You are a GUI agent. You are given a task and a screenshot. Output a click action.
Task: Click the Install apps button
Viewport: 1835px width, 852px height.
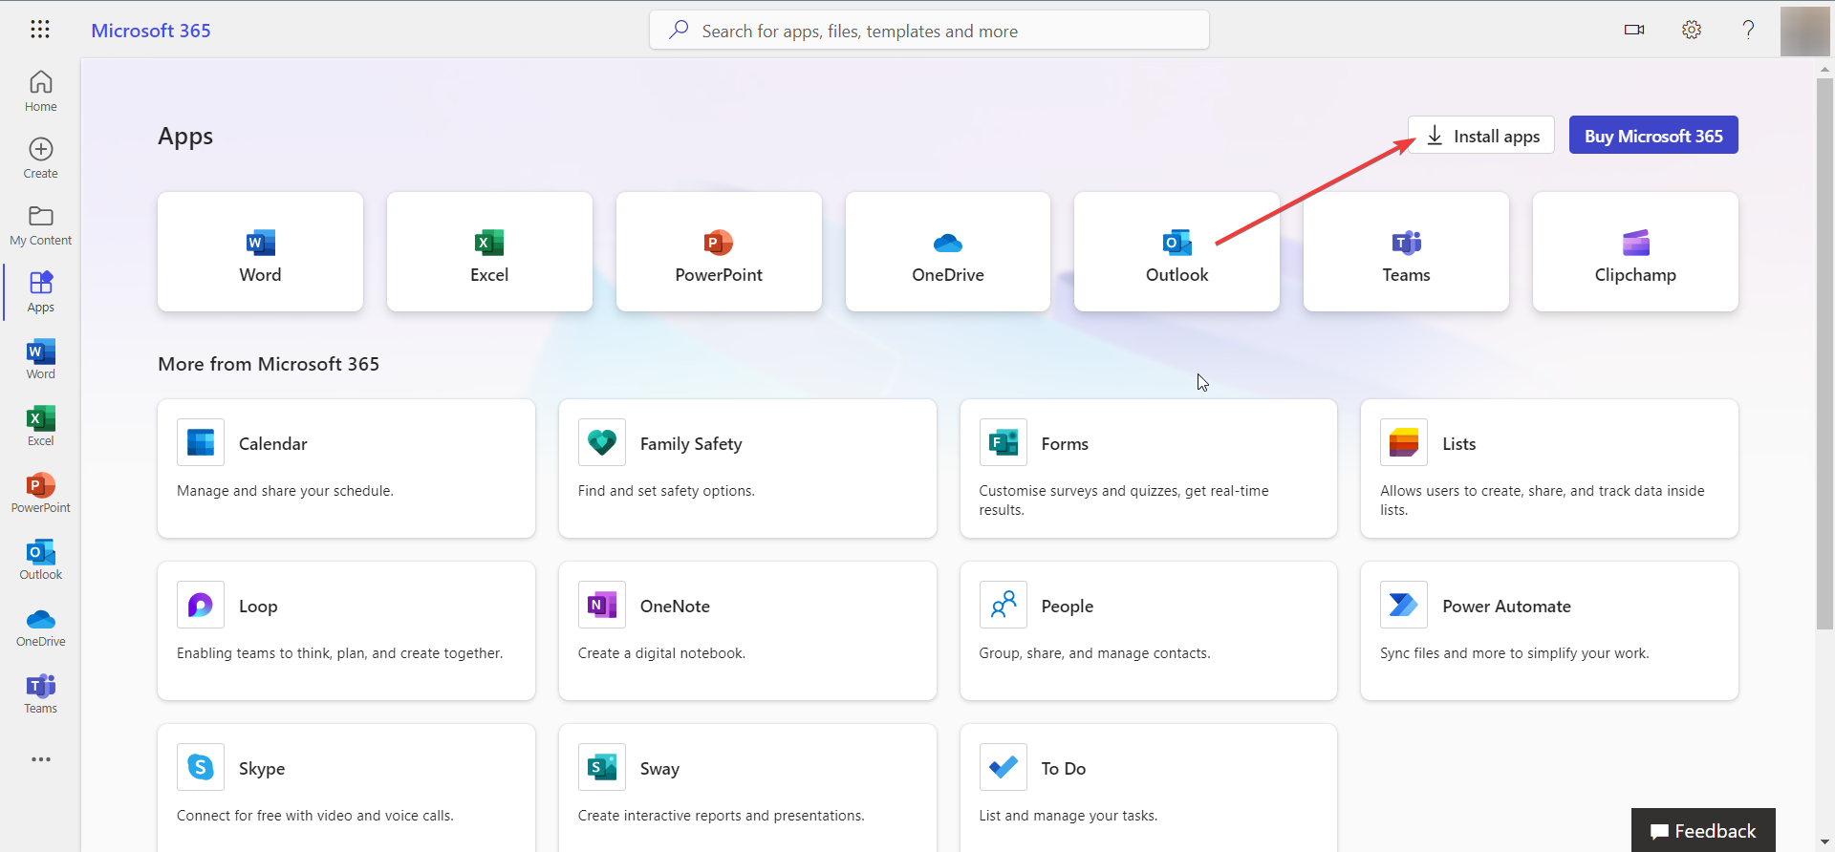(x=1481, y=136)
